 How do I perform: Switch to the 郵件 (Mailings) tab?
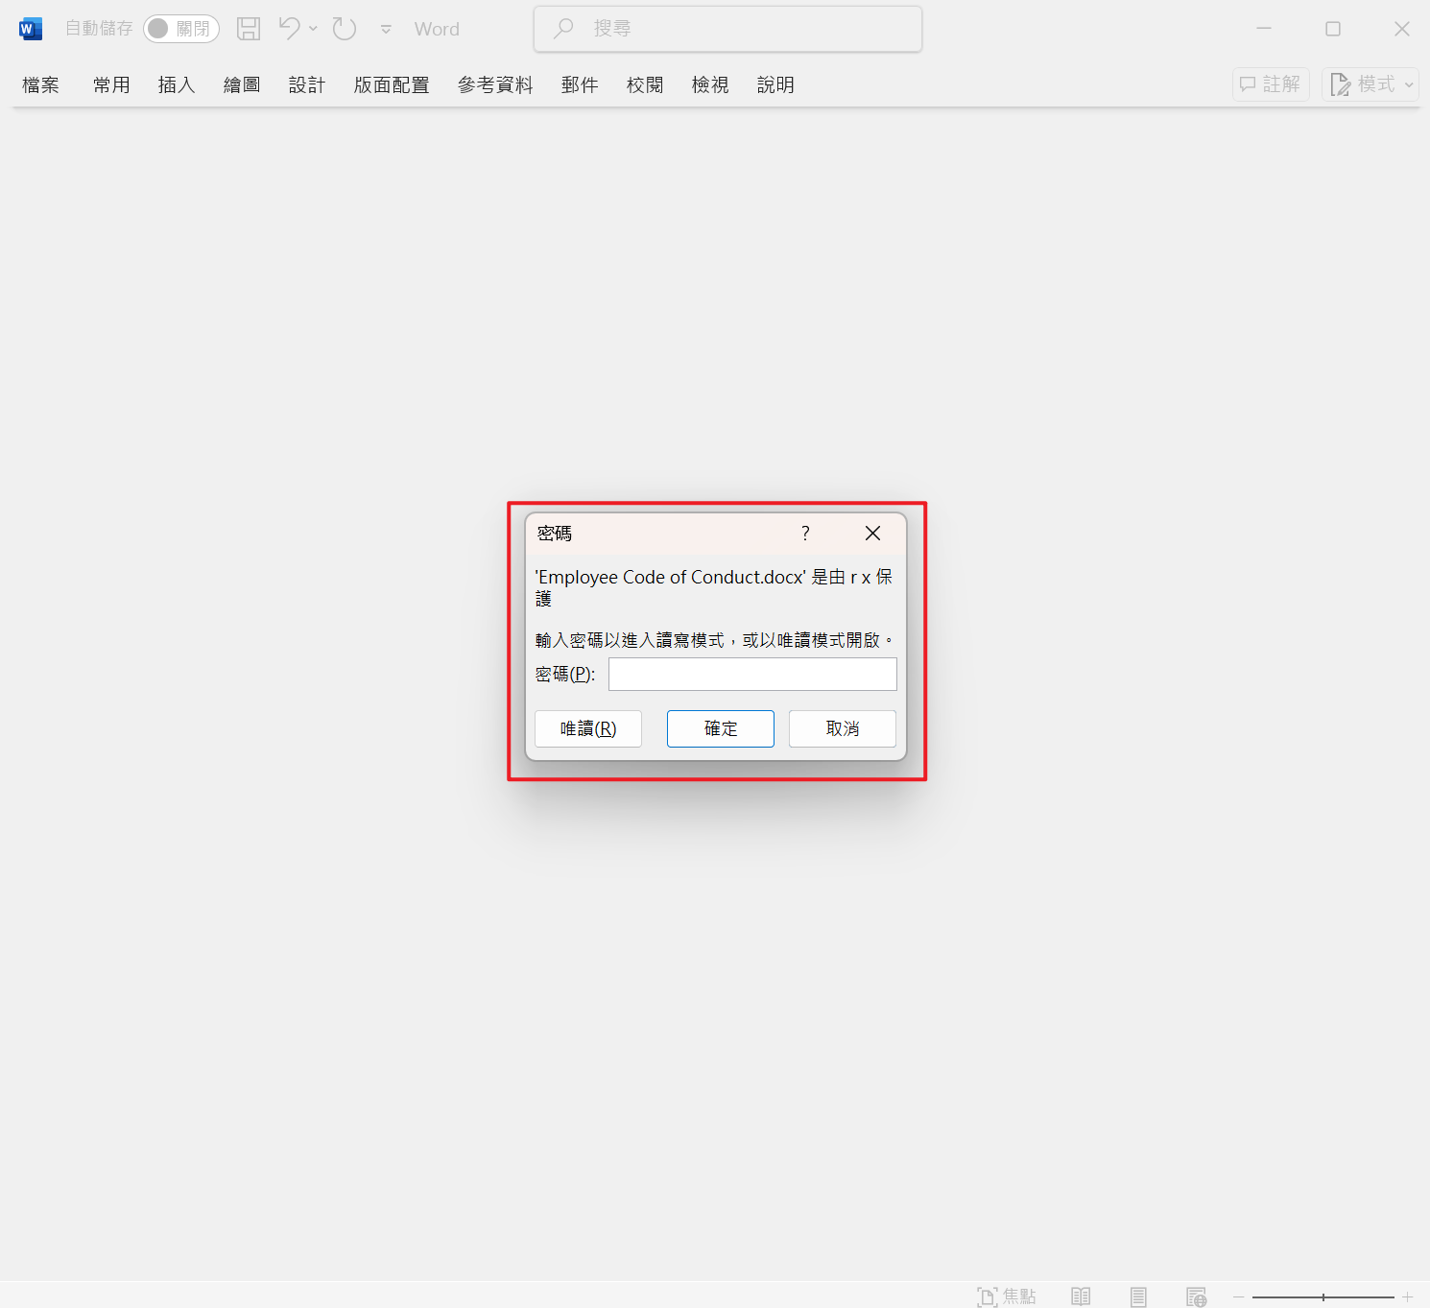[580, 85]
